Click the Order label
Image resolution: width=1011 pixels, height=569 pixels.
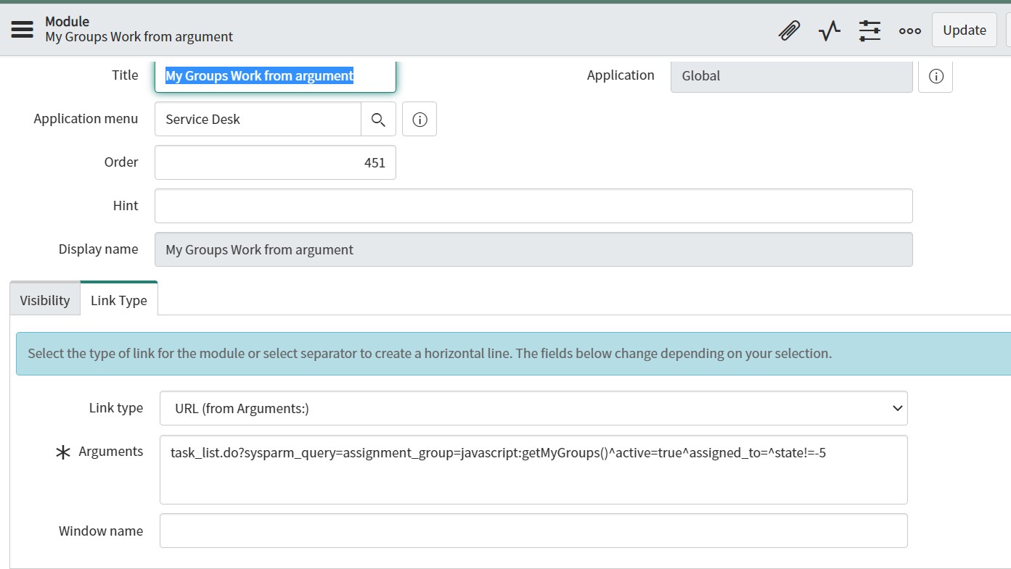[x=121, y=162]
